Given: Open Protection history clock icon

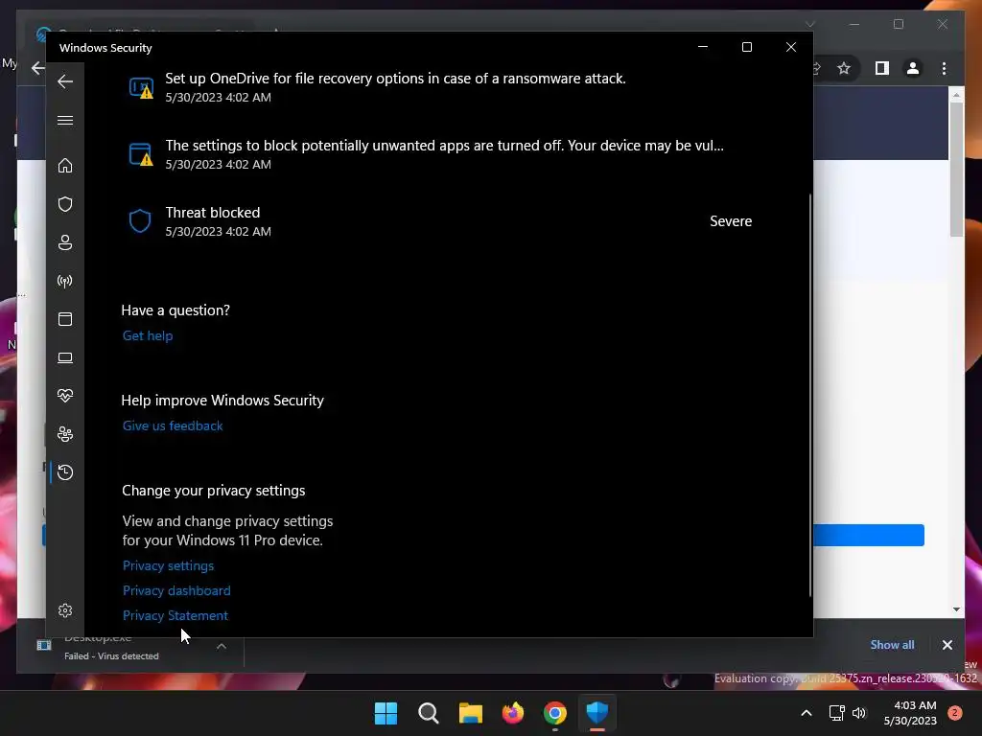Looking at the screenshot, I should point(65,471).
